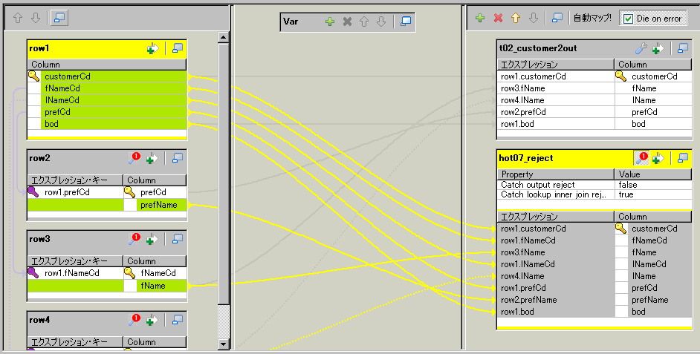Move Var variable down
The image size is (700, 354).
380,22
